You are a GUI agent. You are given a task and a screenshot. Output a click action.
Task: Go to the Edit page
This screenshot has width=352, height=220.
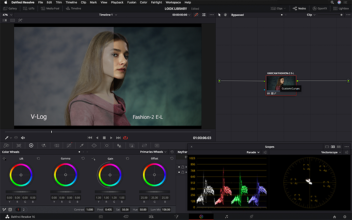click(x=151, y=216)
